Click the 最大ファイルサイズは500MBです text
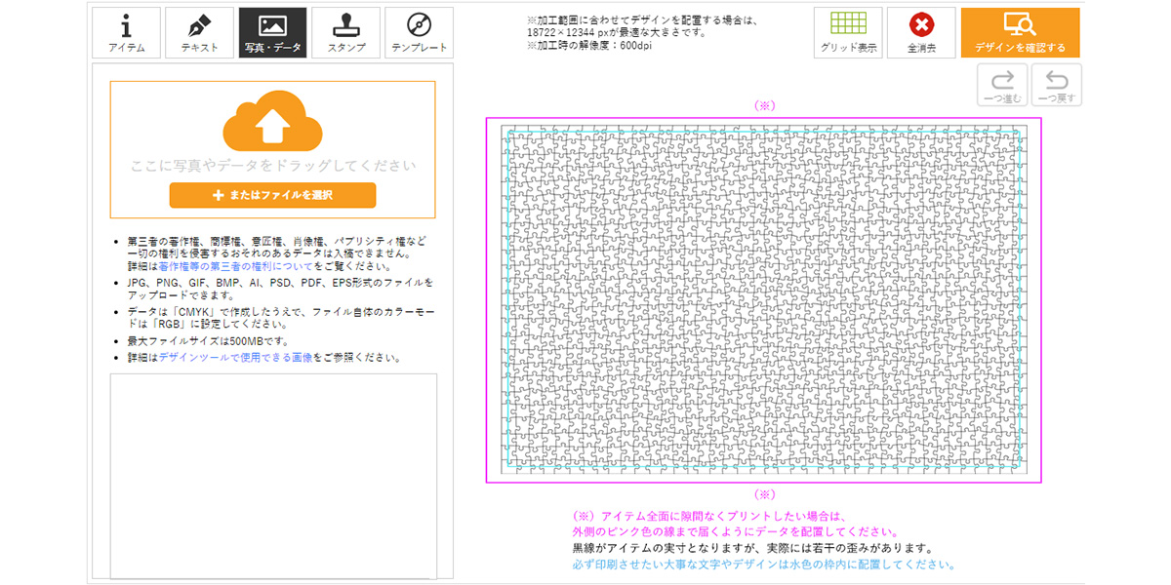This screenshot has height=585, width=1171. pyautogui.click(x=207, y=341)
